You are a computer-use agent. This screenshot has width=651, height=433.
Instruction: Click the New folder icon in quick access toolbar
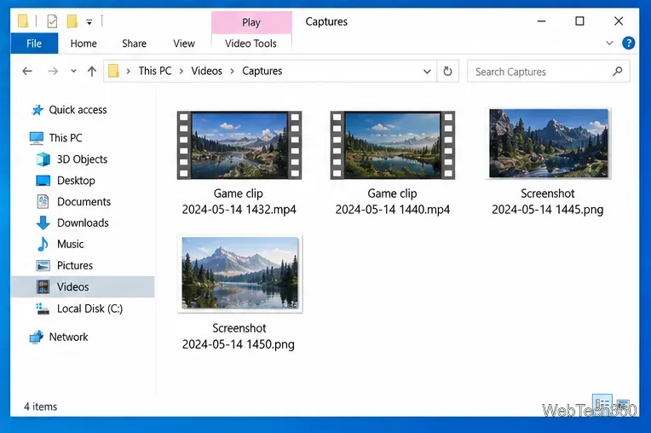72,20
